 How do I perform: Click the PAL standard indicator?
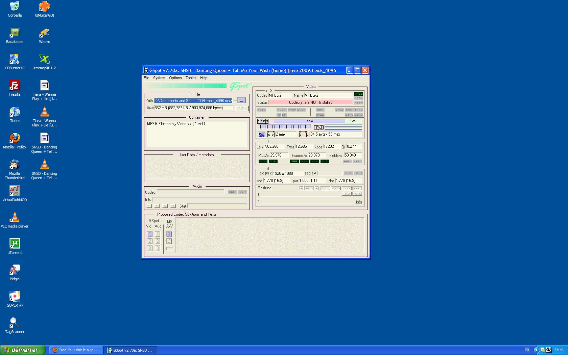tap(347, 161)
